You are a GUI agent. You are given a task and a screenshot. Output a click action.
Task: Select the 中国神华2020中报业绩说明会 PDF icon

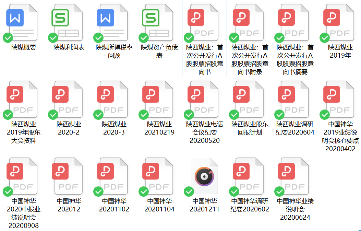coord(22,176)
